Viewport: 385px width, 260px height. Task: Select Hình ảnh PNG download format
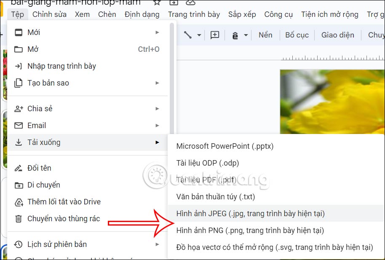click(237, 230)
